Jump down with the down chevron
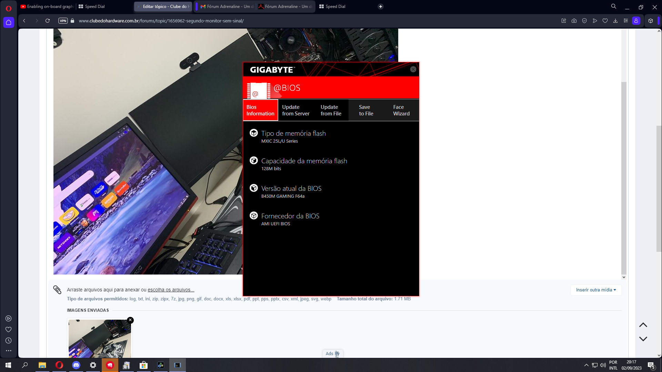The width and height of the screenshot is (662, 372). pyautogui.click(x=643, y=339)
